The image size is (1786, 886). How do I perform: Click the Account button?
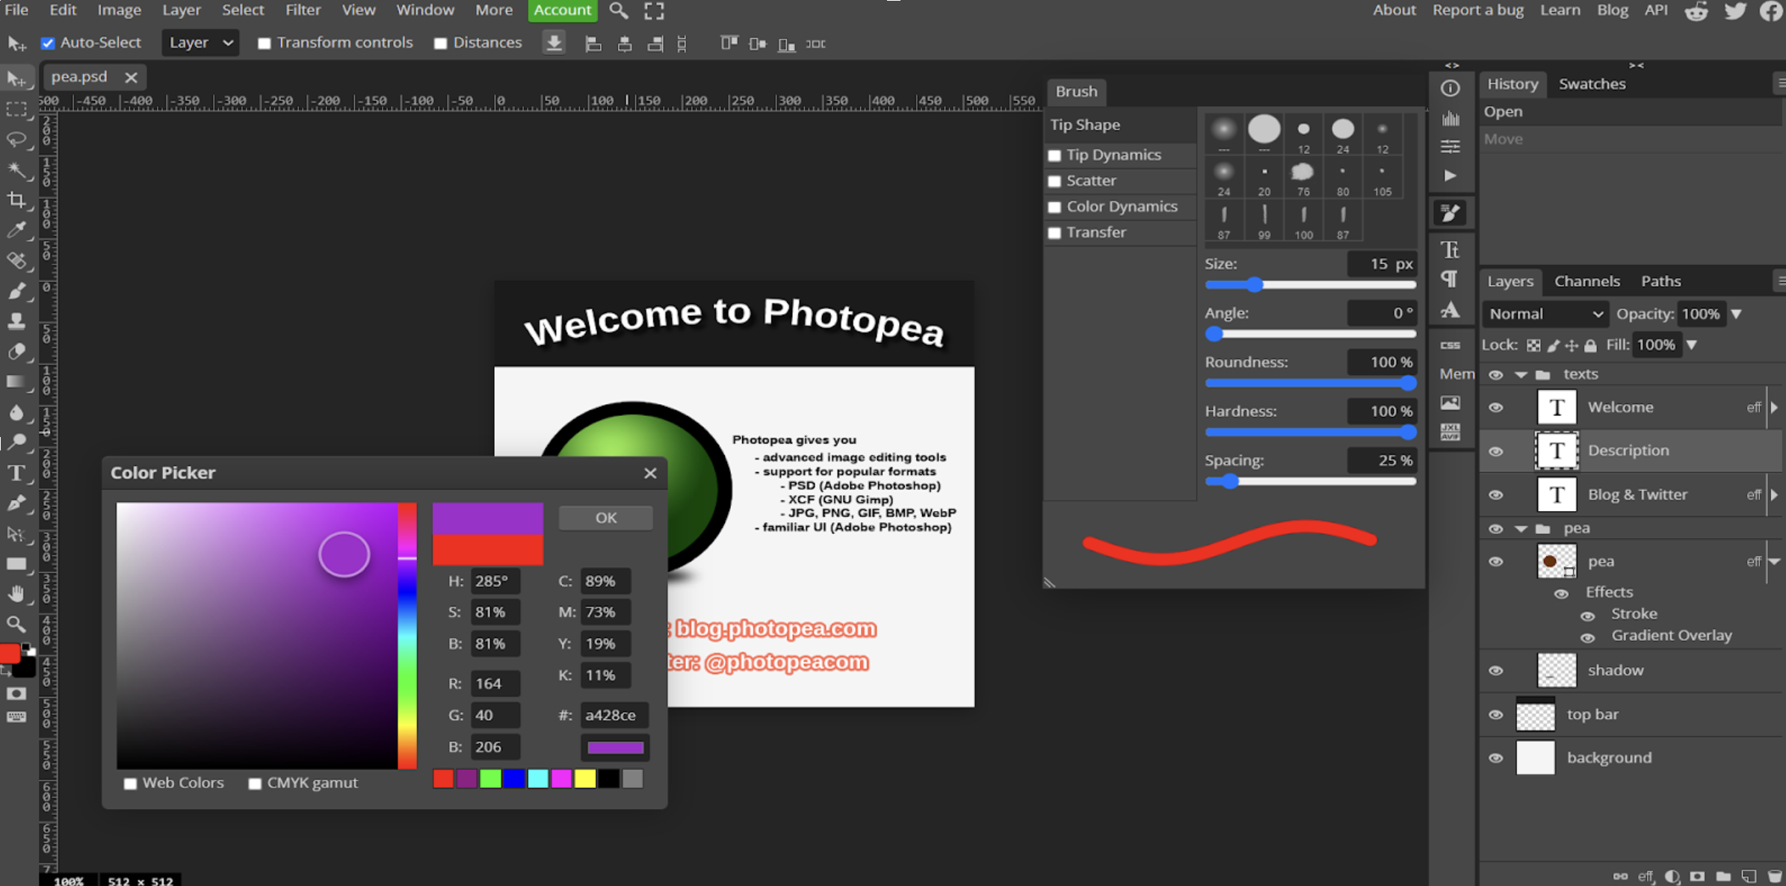(x=562, y=10)
